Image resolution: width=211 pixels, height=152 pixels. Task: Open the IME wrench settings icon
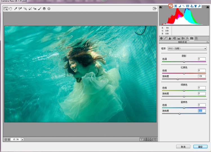tap(199, 6)
